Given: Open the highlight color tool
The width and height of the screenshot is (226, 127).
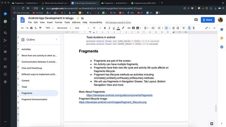Looking at the screenshot, I should coord(123,28).
